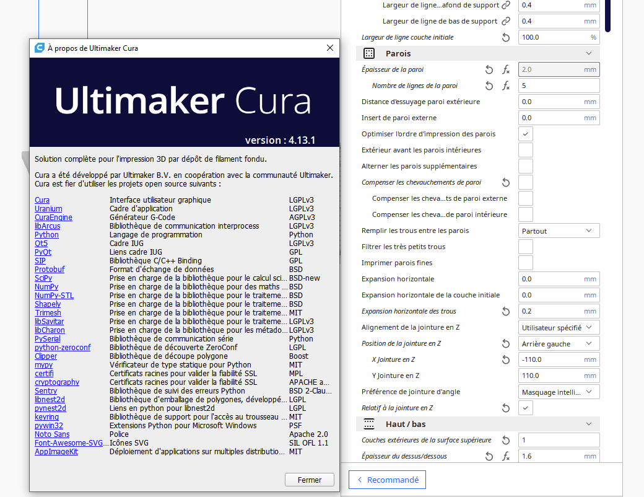Click Fermer button in About dialog
Viewport: 644px width, 497px height.
309,480
